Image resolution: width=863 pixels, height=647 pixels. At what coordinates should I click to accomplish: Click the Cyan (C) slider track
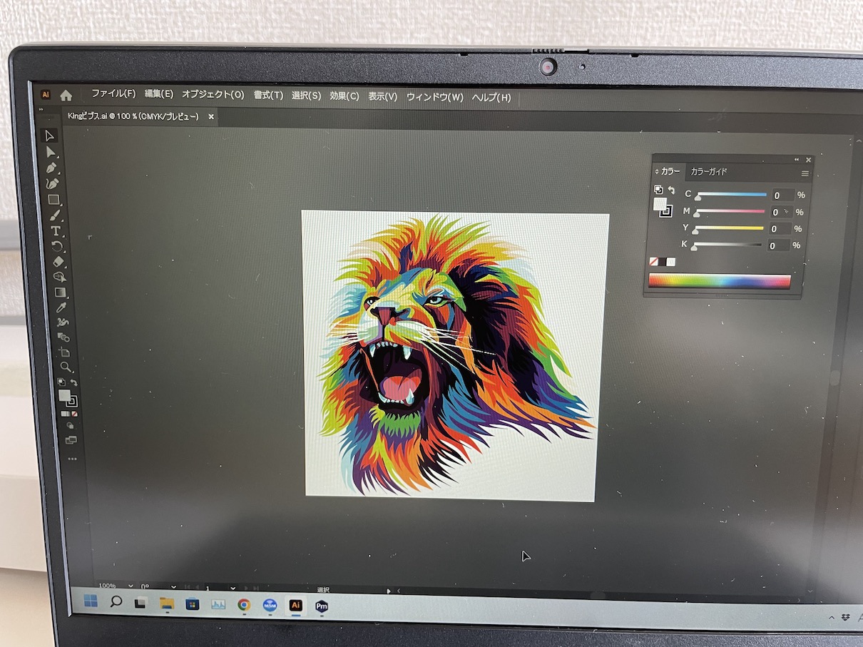[731, 194]
